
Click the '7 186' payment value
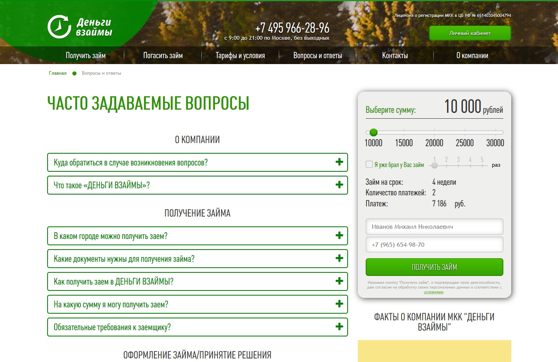439,204
